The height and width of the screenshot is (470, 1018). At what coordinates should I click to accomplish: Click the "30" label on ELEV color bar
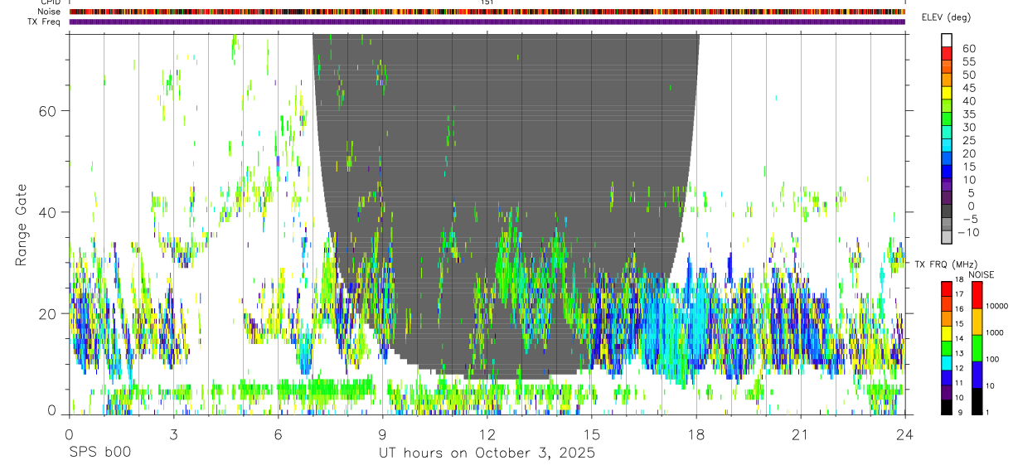[968, 128]
